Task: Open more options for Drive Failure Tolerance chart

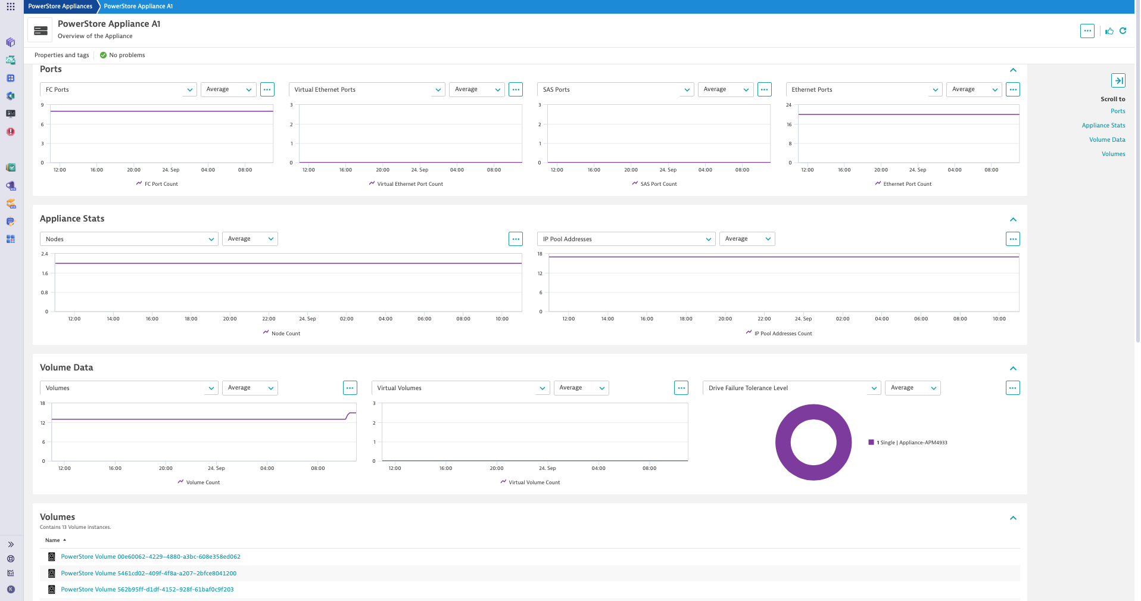Action: [1013, 388]
